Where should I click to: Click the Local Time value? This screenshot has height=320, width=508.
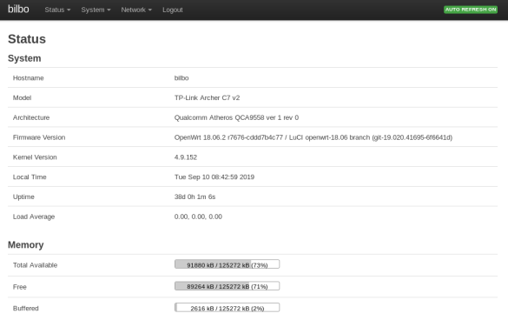[214, 177]
